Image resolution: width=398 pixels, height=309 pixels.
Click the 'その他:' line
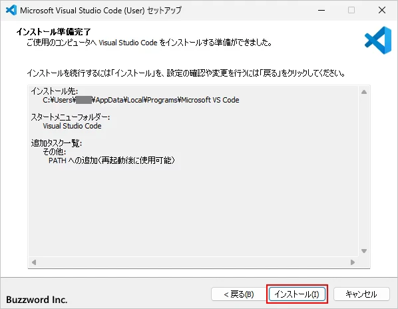click(55, 152)
